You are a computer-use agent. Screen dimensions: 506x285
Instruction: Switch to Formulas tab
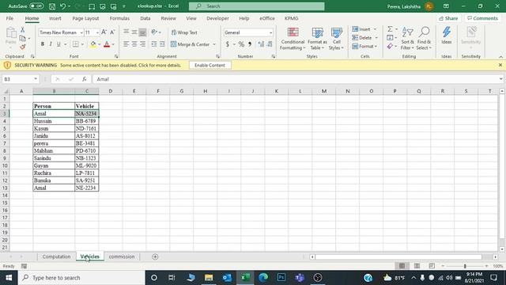[119, 18]
